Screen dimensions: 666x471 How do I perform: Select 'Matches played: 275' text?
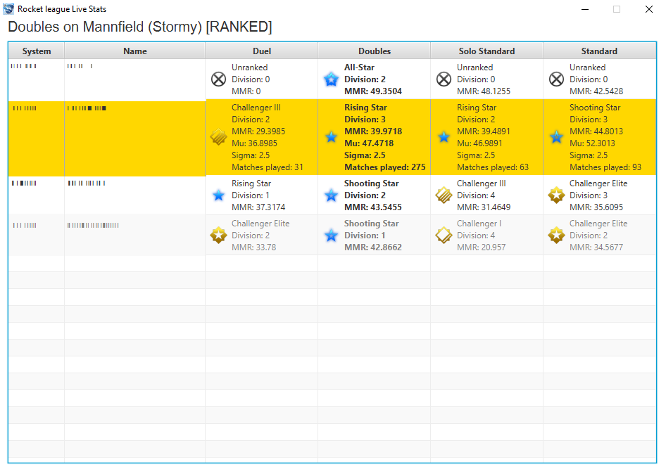pos(385,167)
